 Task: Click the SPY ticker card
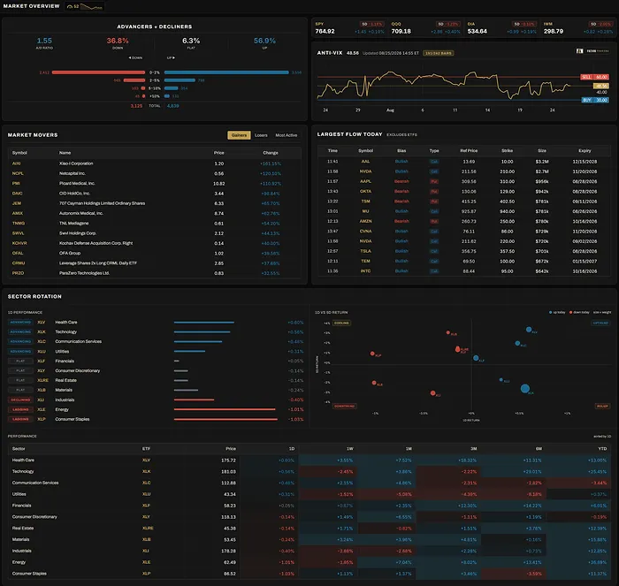coord(349,28)
